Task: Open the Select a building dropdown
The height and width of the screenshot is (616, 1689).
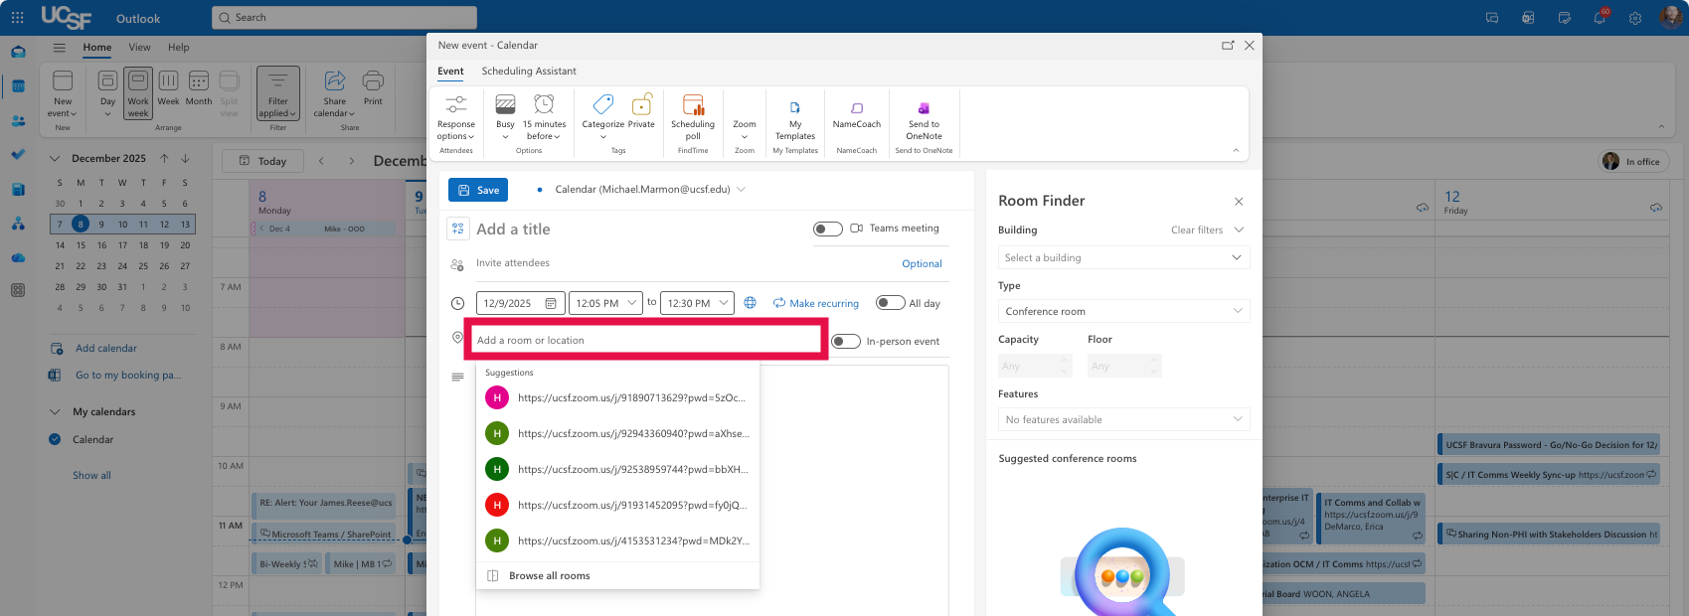Action: click(x=1123, y=257)
